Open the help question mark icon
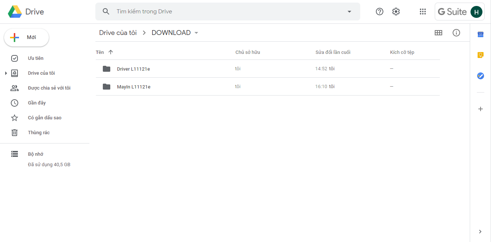Screen dimensions: 491x242 pyautogui.click(x=379, y=12)
